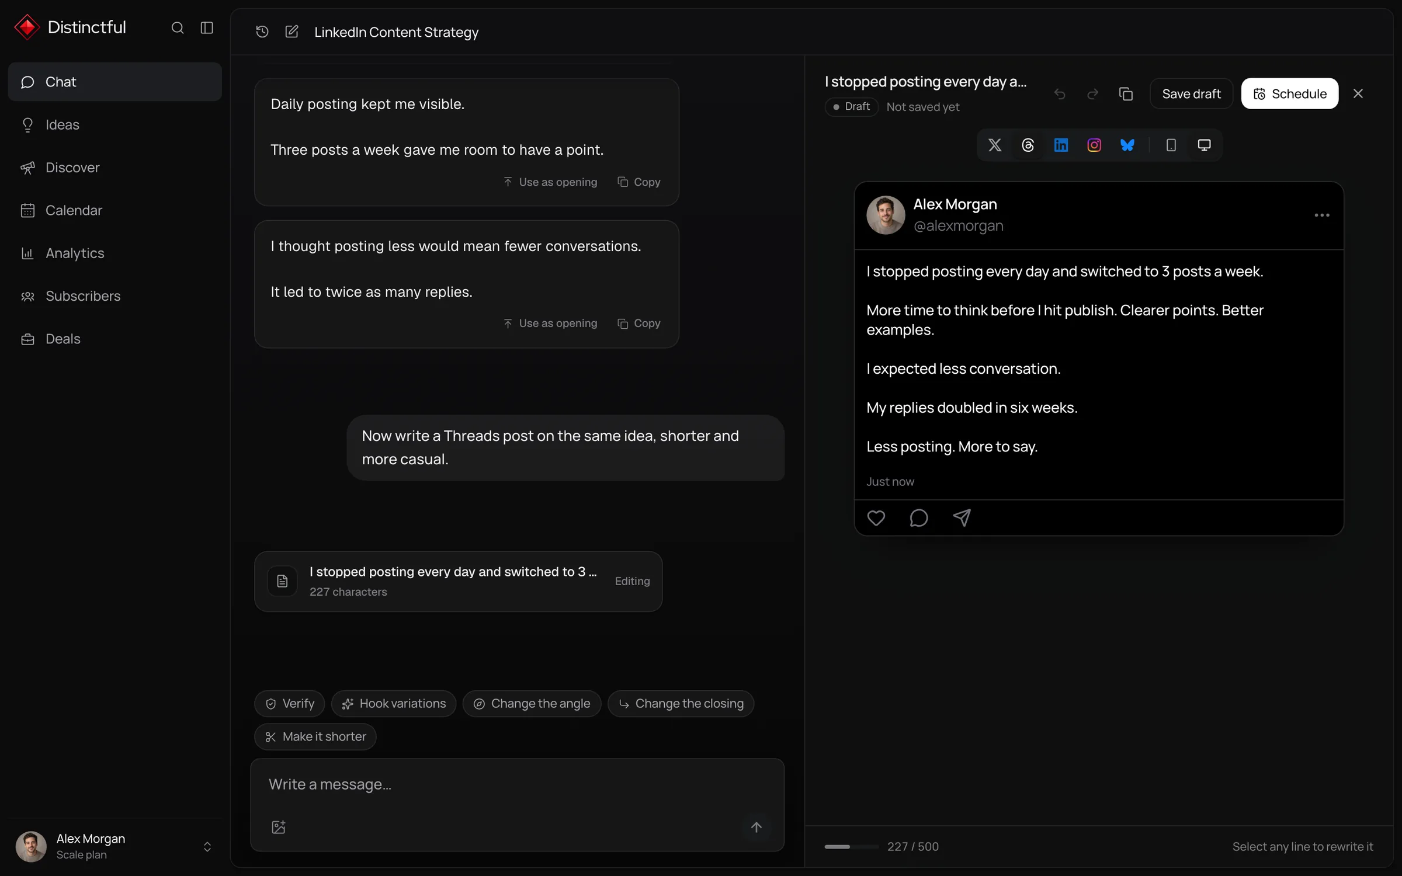Click the share paper-plane icon on preview
Screen dimensions: 1402x876
tap(962, 518)
